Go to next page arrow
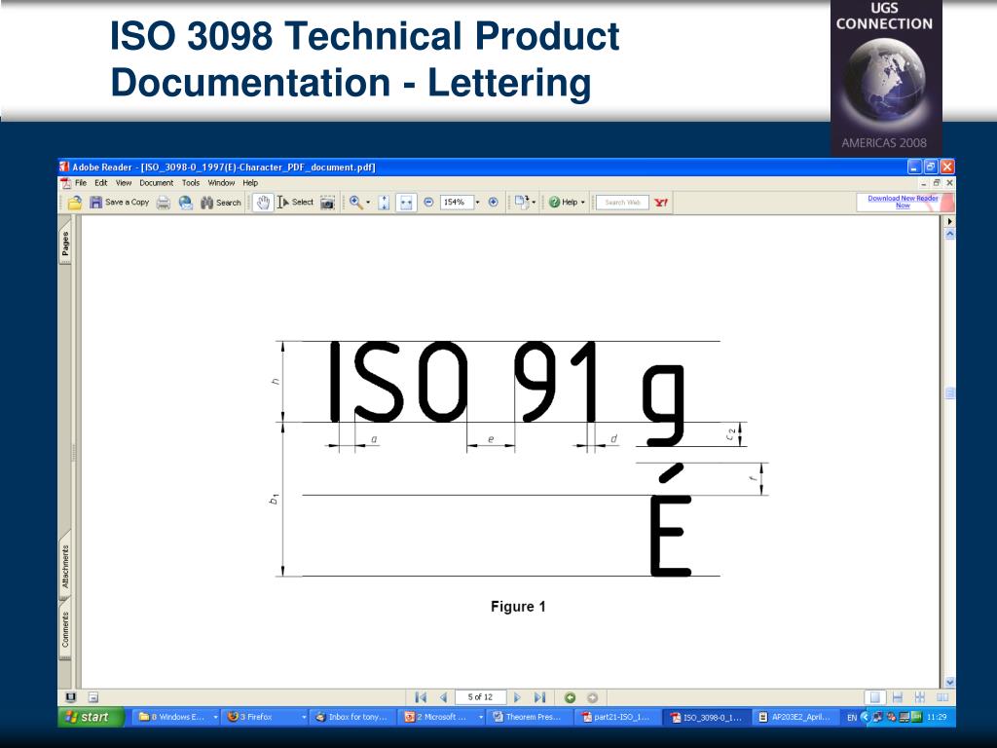 click(x=518, y=697)
